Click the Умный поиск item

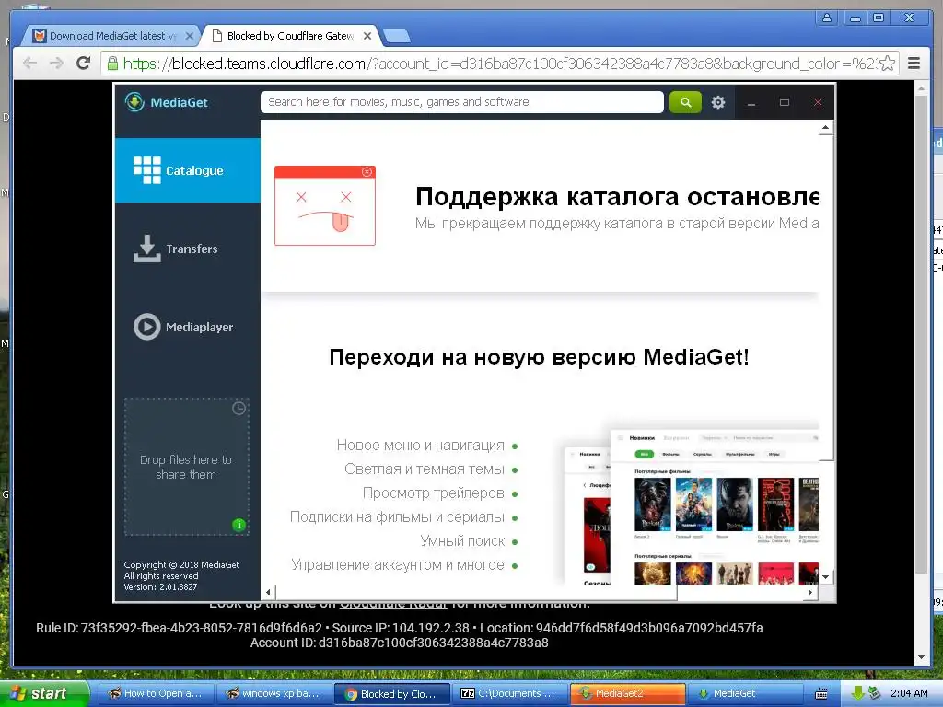click(462, 541)
